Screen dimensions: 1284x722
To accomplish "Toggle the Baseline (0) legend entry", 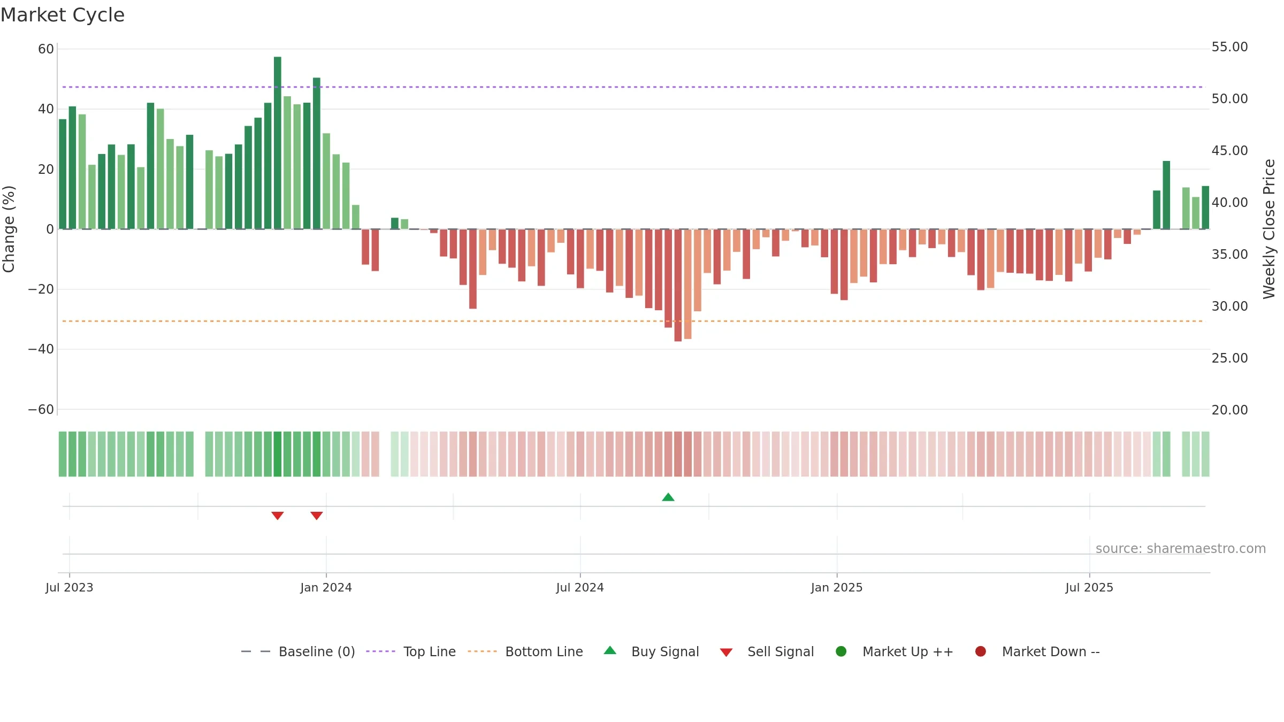I will (x=298, y=651).
